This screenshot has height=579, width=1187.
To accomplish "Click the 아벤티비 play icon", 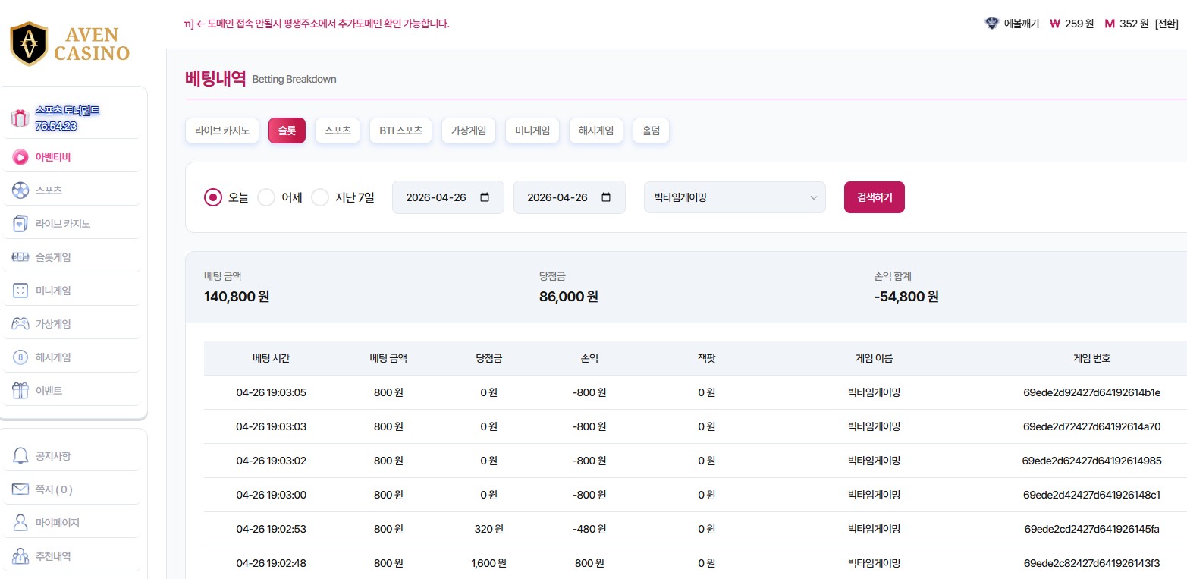I will (x=20, y=157).
